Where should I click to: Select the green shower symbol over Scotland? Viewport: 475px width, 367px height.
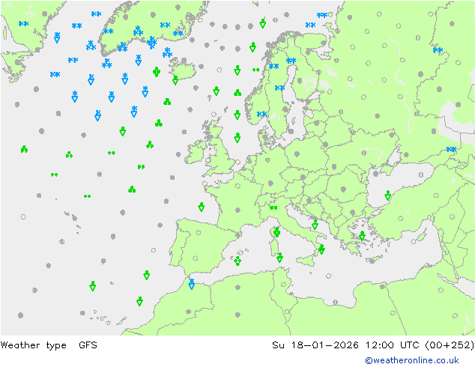point(237,137)
